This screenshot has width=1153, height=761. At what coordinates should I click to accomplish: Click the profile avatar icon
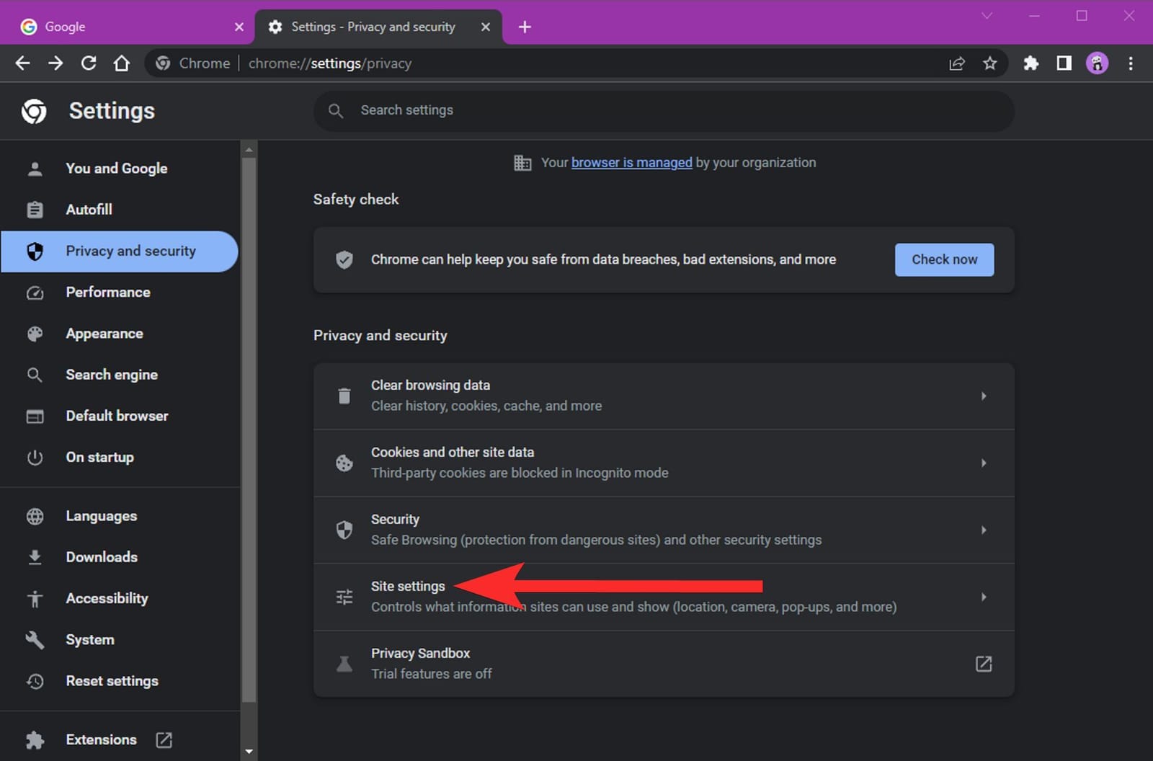(1097, 63)
